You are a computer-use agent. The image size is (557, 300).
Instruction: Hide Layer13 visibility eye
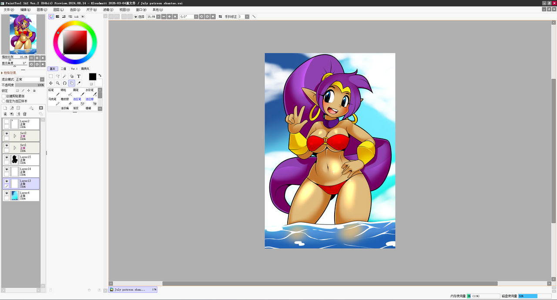[x=7, y=181]
